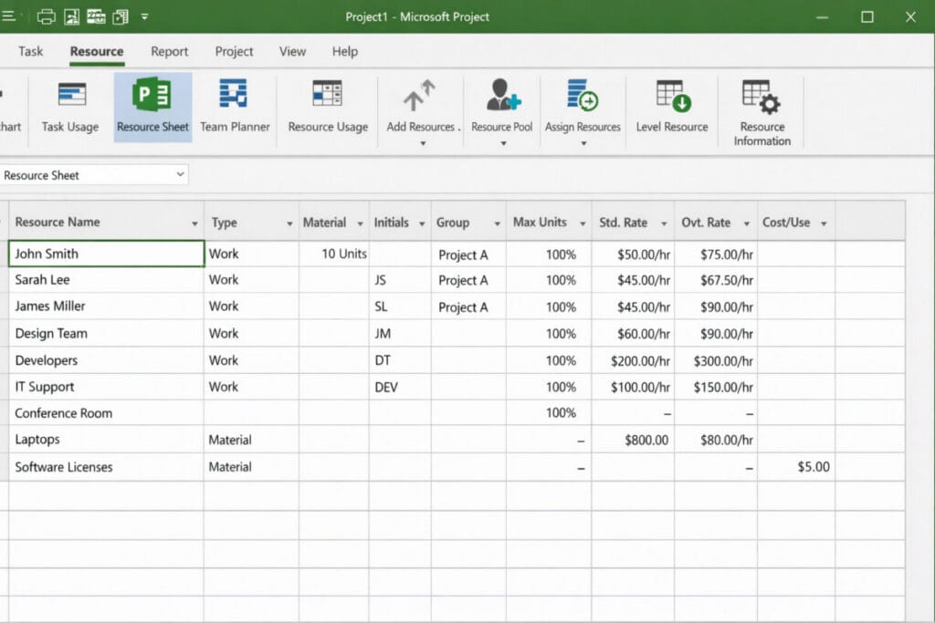Open the Max Units column filter arrow
This screenshot has width=935, height=623.
(583, 223)
